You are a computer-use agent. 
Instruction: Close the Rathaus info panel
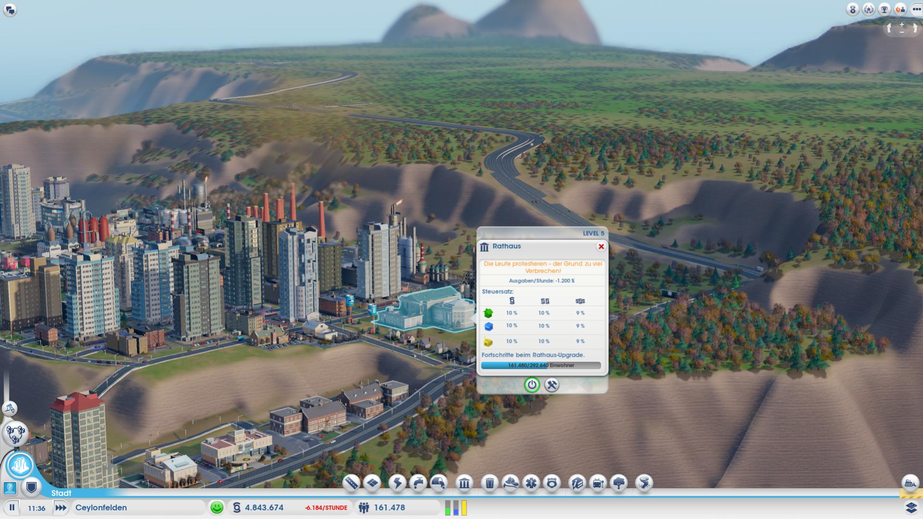click(601, 246)
